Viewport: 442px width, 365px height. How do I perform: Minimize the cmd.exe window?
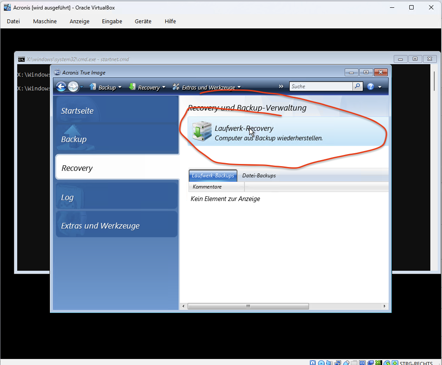tap(400, 59)
